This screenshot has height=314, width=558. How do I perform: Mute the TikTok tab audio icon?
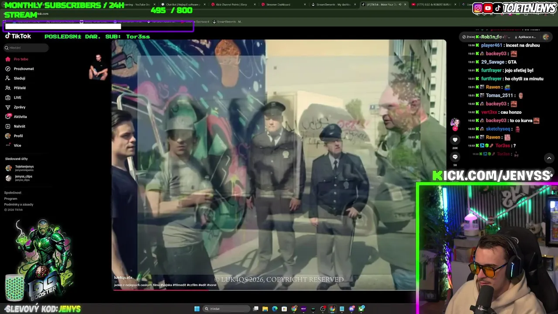tap(400, 4)
